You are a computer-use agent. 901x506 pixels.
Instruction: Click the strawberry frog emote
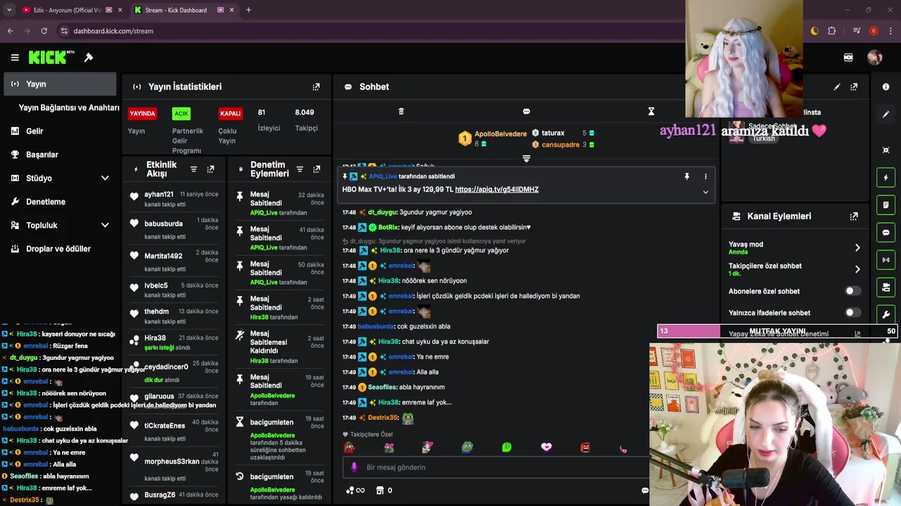(x=349, y=447)
